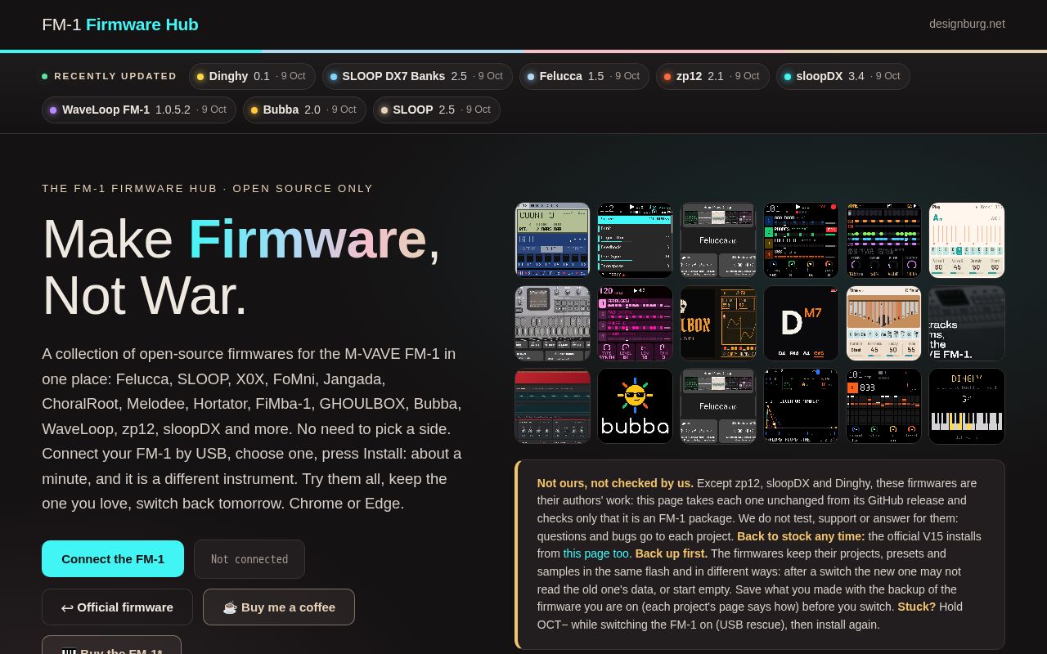Click the "Back up first." bold text
1047x654 pixels.
672,553
